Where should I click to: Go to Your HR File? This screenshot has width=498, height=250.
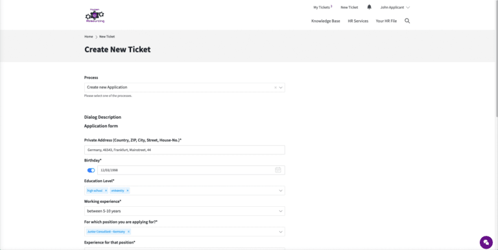pyautogui.click(x=386, y=21)
